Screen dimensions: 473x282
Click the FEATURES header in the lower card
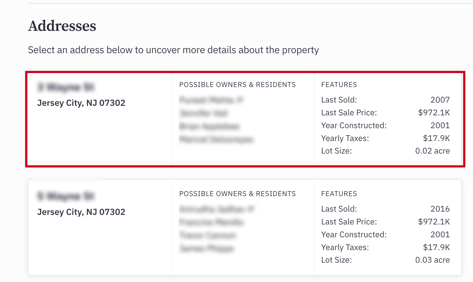pyautogui.click(x=339, y=194)
